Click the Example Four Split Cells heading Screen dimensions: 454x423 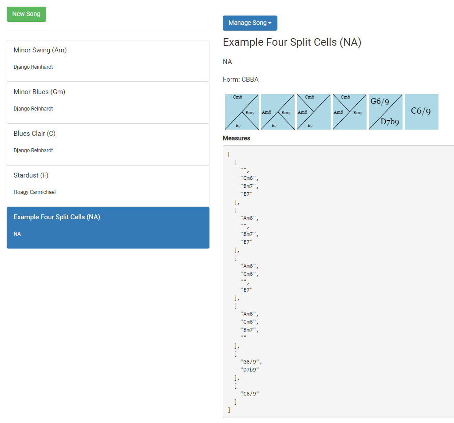point(292,43)
